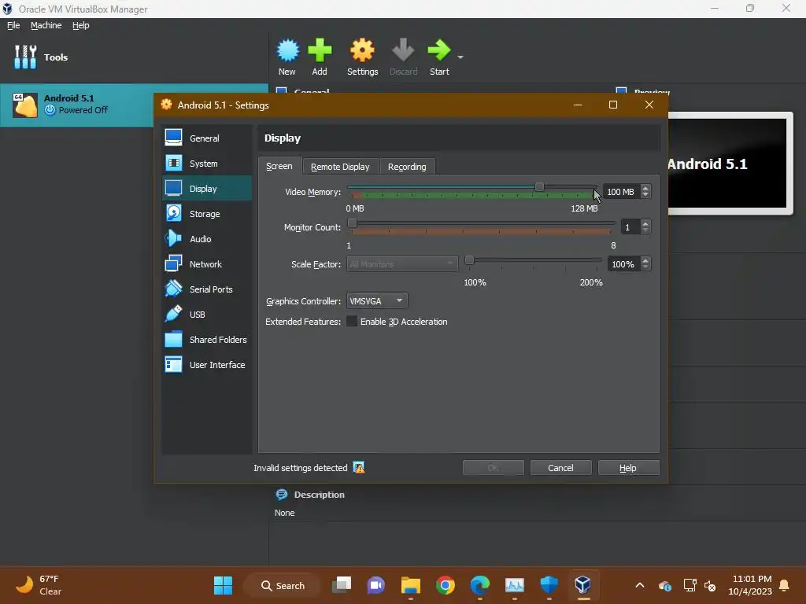The image size is (806, 604).
Task: Open Settings via the orange gear toolbar icon
Action: pyautogui.click(x=362, y=50)
